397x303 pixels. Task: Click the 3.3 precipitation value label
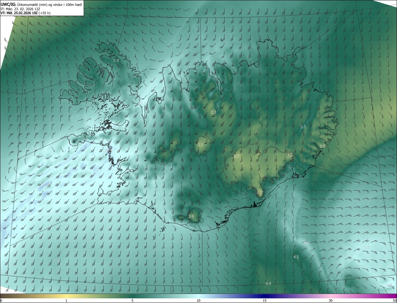[213, 112]
